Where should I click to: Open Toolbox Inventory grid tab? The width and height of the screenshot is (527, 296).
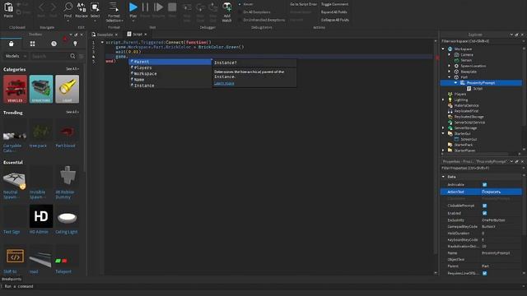pyautogui.click(x=32, y=44)
